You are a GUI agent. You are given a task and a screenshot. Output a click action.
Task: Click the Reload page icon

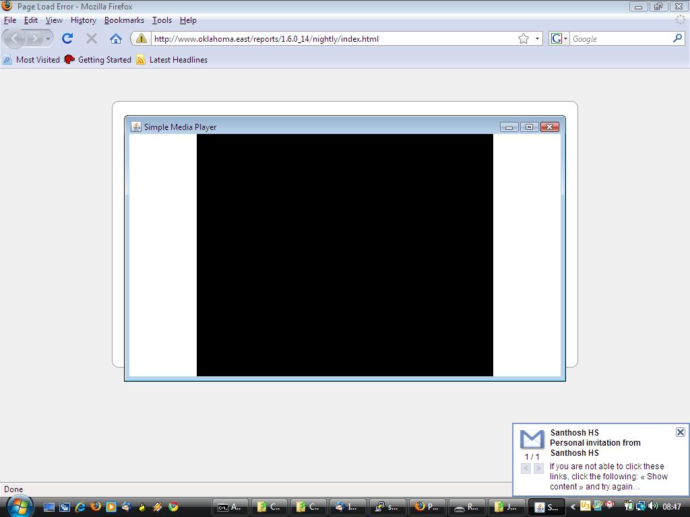tap(67, 38)
